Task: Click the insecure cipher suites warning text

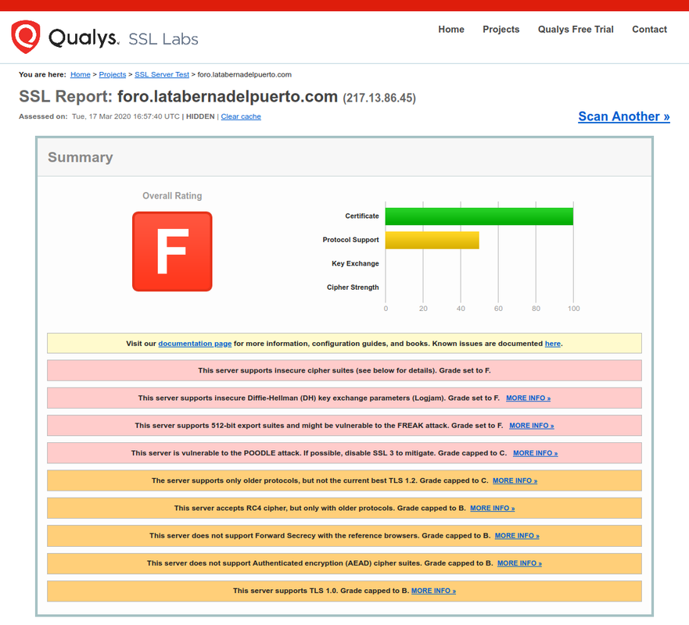Action: click(344, 370)
